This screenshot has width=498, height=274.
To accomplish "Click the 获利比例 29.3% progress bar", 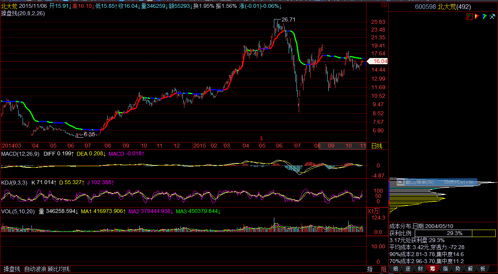I will 454,233.
